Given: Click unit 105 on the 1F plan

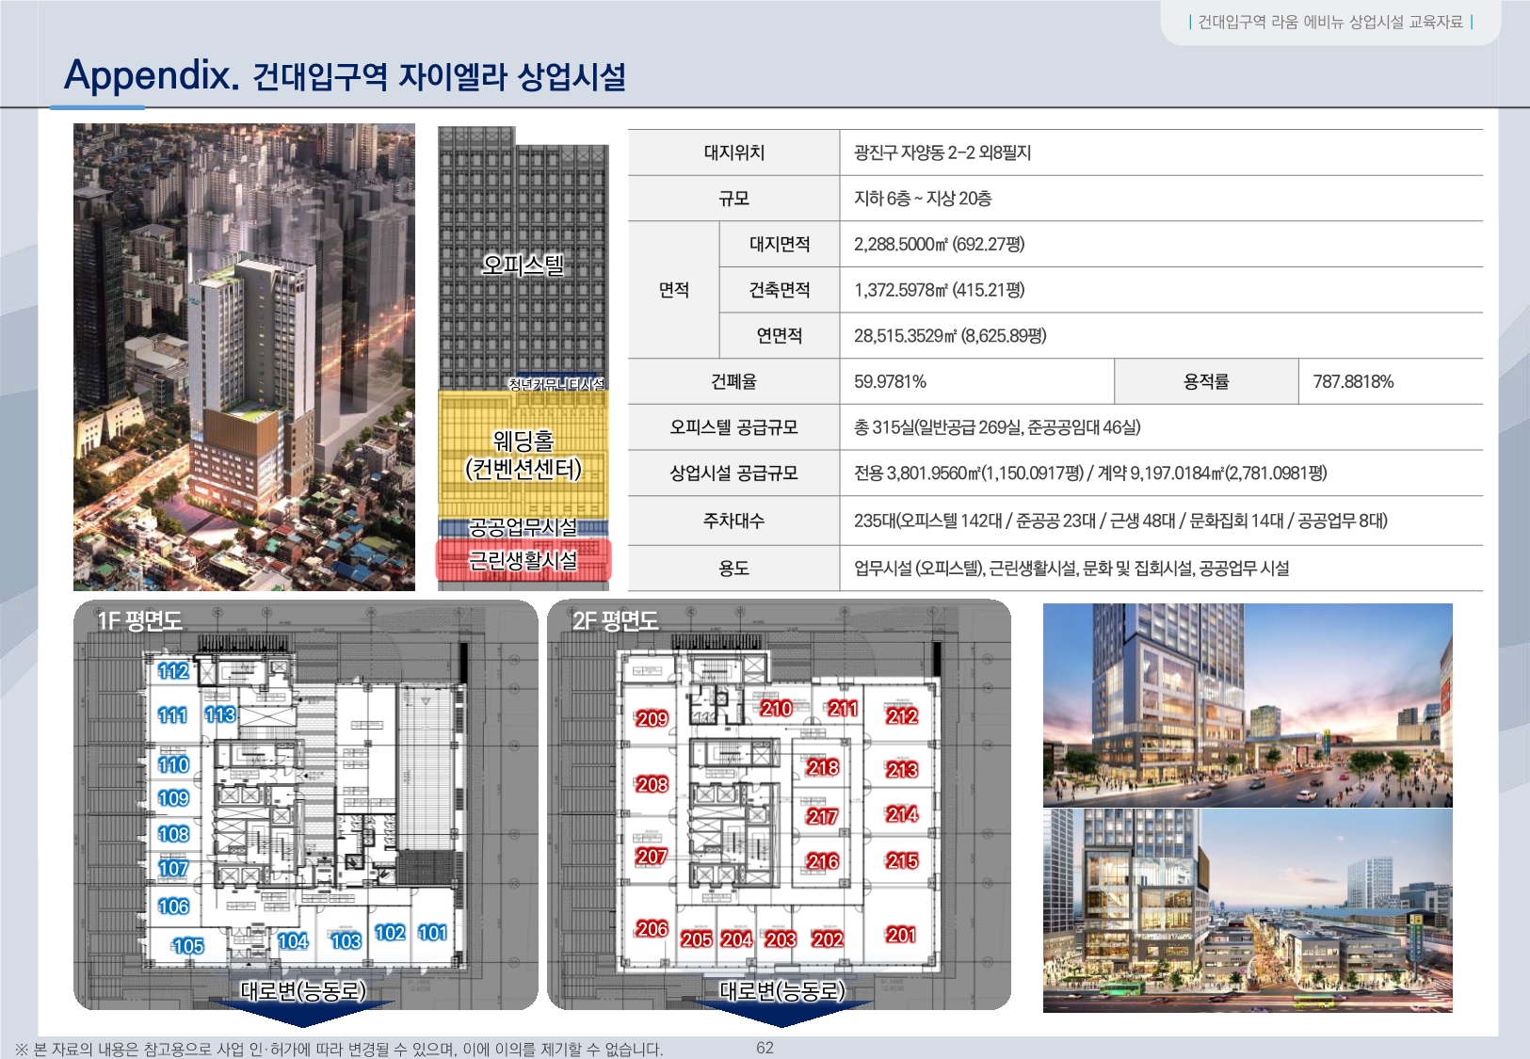Looking at the screenshot, I should [188, 946].
